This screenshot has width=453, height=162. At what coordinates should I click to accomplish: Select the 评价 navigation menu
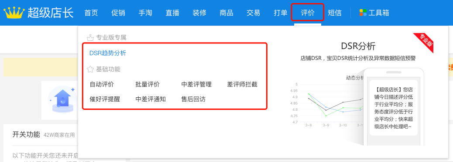tap(307, 13)
